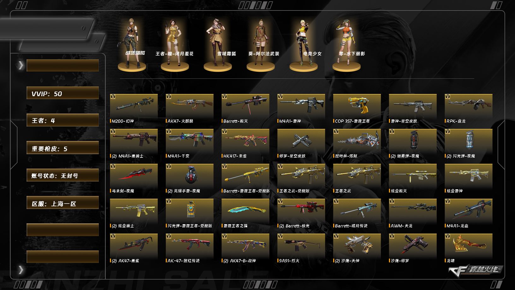Click the 账号状态: 无封号 status bar
The height and width of the screenshot is (290, 515).
tap(62, 175)
